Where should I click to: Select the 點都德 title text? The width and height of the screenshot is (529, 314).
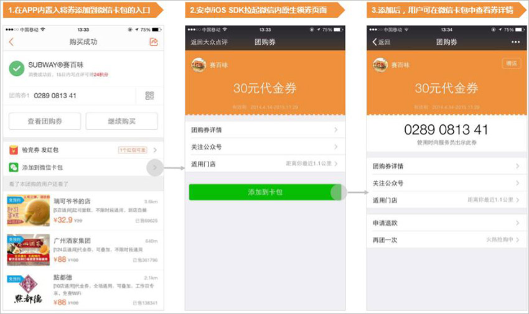63,277
